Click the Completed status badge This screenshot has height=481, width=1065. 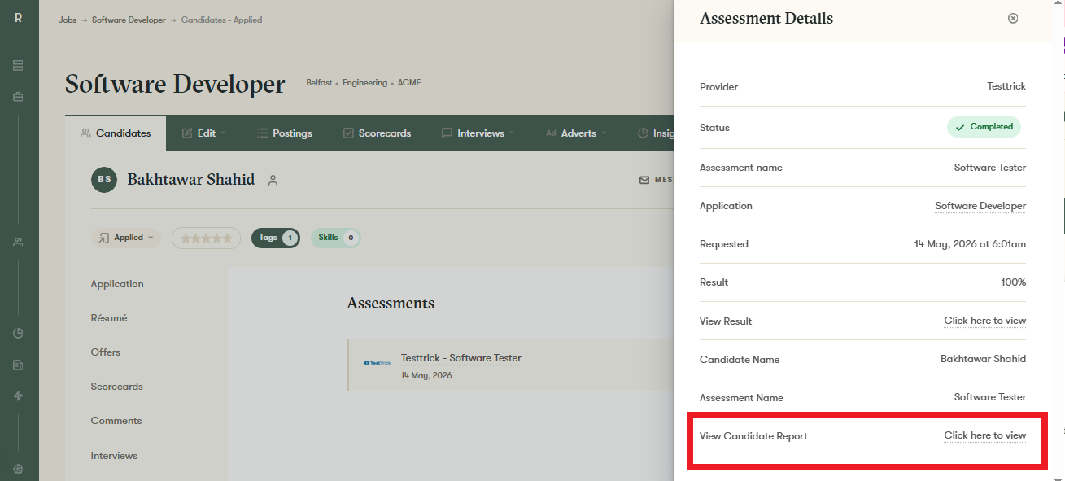tap(984, 127)
